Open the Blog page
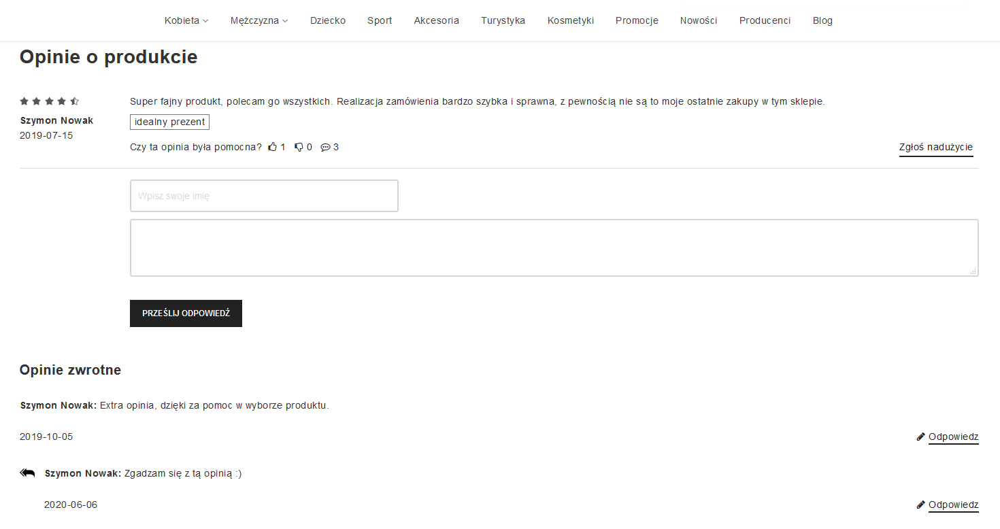Image resolution: width=1000 pixels, height=529 pixels. pos(822,20)
